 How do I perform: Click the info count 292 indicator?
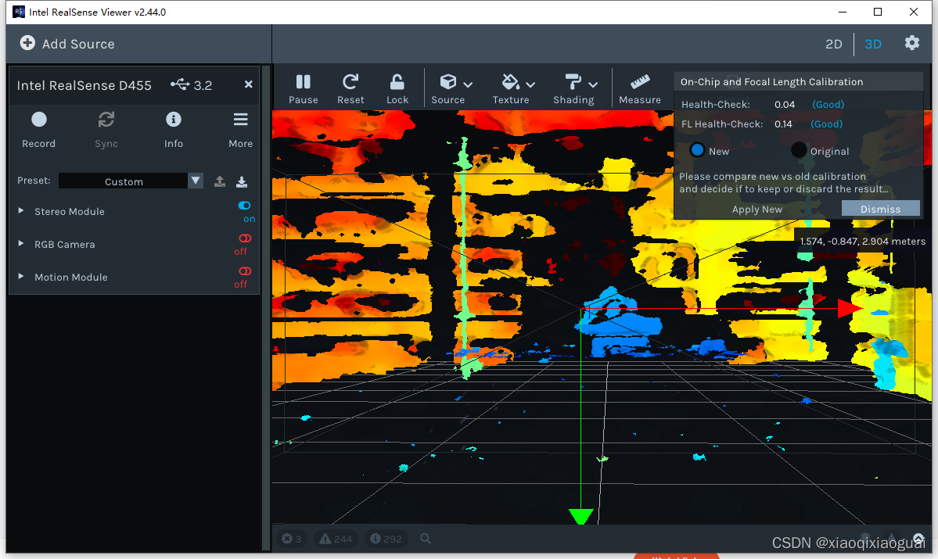point(386,539)
